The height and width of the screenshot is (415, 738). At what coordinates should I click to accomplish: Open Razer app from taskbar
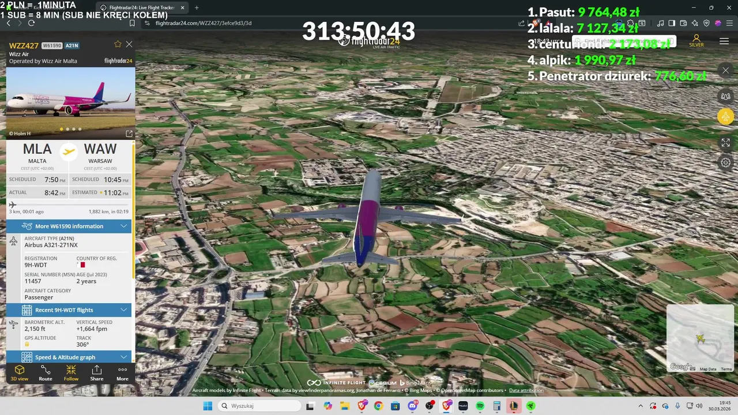click(530, 406)
